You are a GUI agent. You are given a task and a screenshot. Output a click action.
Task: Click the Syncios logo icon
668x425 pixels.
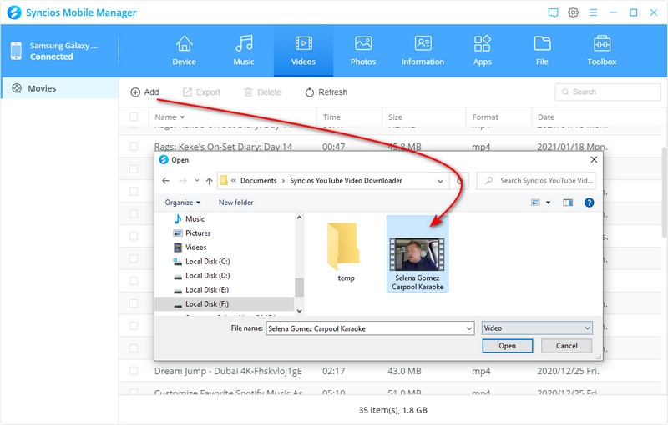click(14, 12)
